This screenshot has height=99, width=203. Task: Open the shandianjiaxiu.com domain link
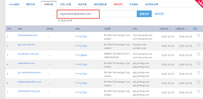28,35
